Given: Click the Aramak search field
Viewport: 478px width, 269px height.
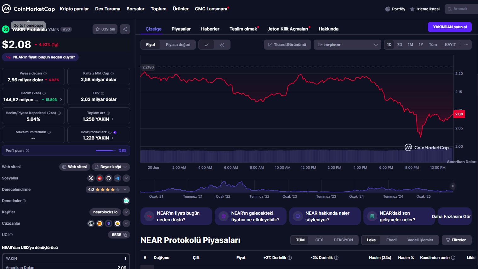Looking at the screenshot, I should [461, 9].
